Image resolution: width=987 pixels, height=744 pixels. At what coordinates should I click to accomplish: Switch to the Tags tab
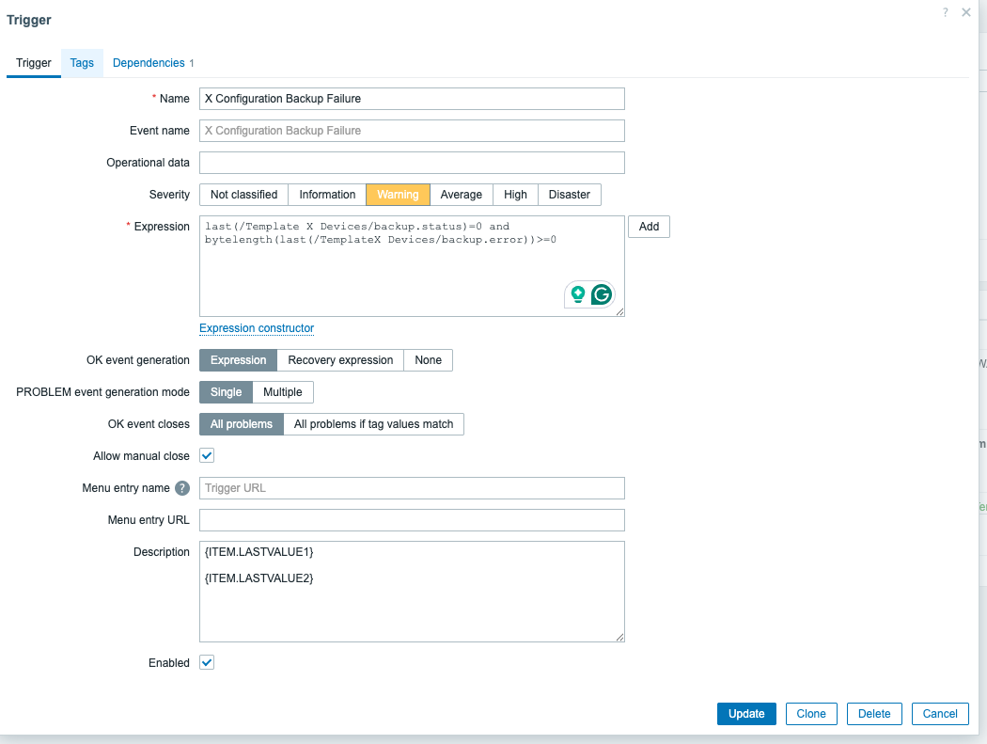point(82,63)
